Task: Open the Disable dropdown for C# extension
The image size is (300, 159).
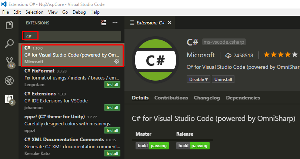Action: click(199, 79)
